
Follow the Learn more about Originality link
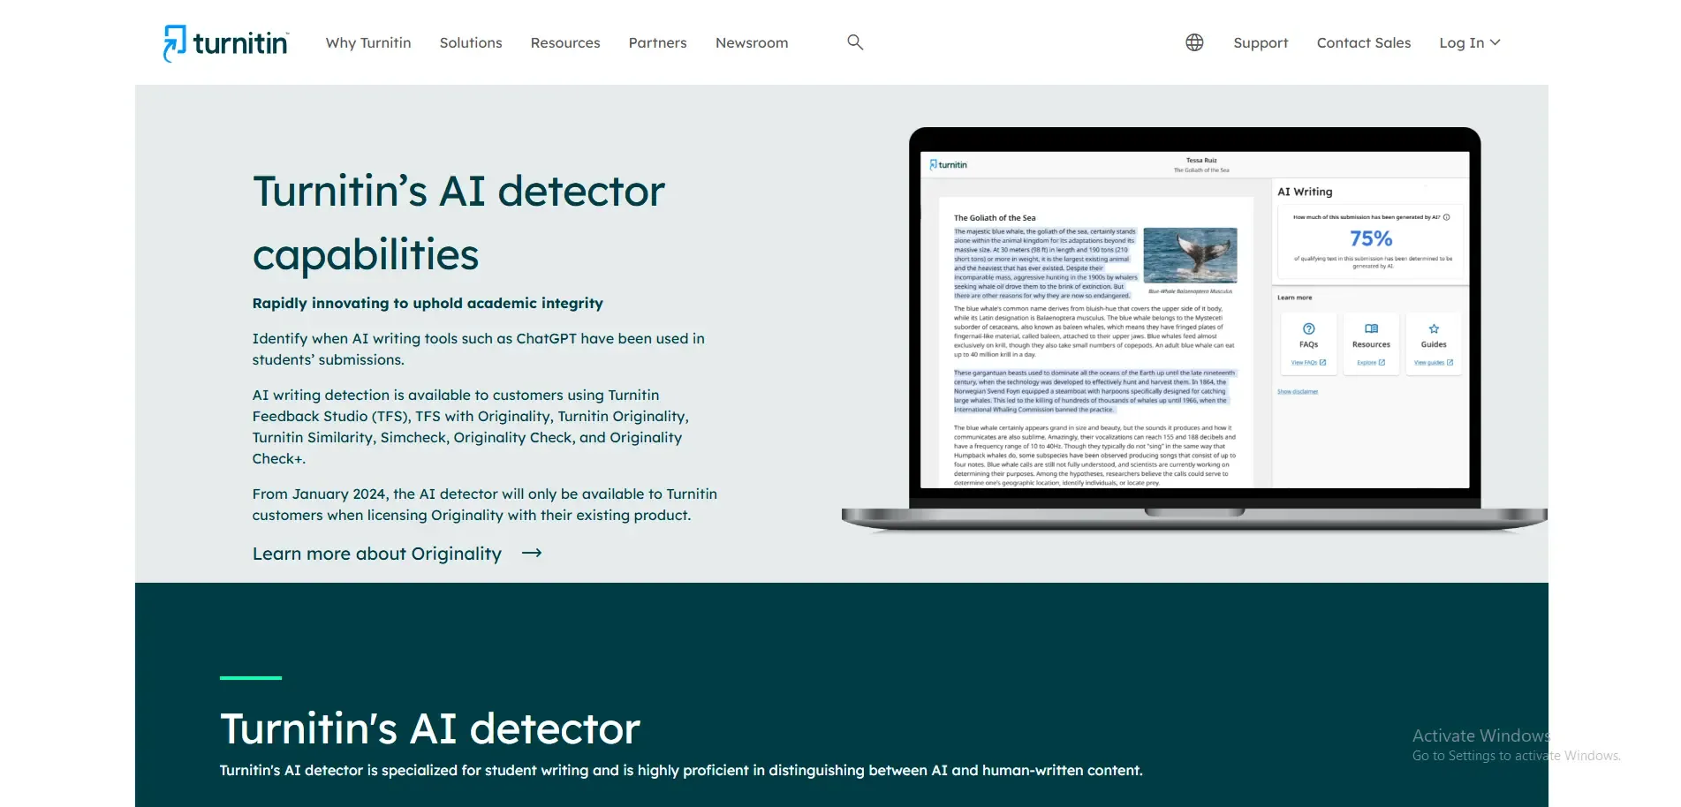coord(377,554)
